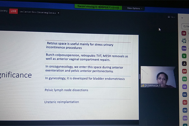Click Dr. Manasa's video thumbnail
Viewport: 189px width, 126px height.
point(158,77)
